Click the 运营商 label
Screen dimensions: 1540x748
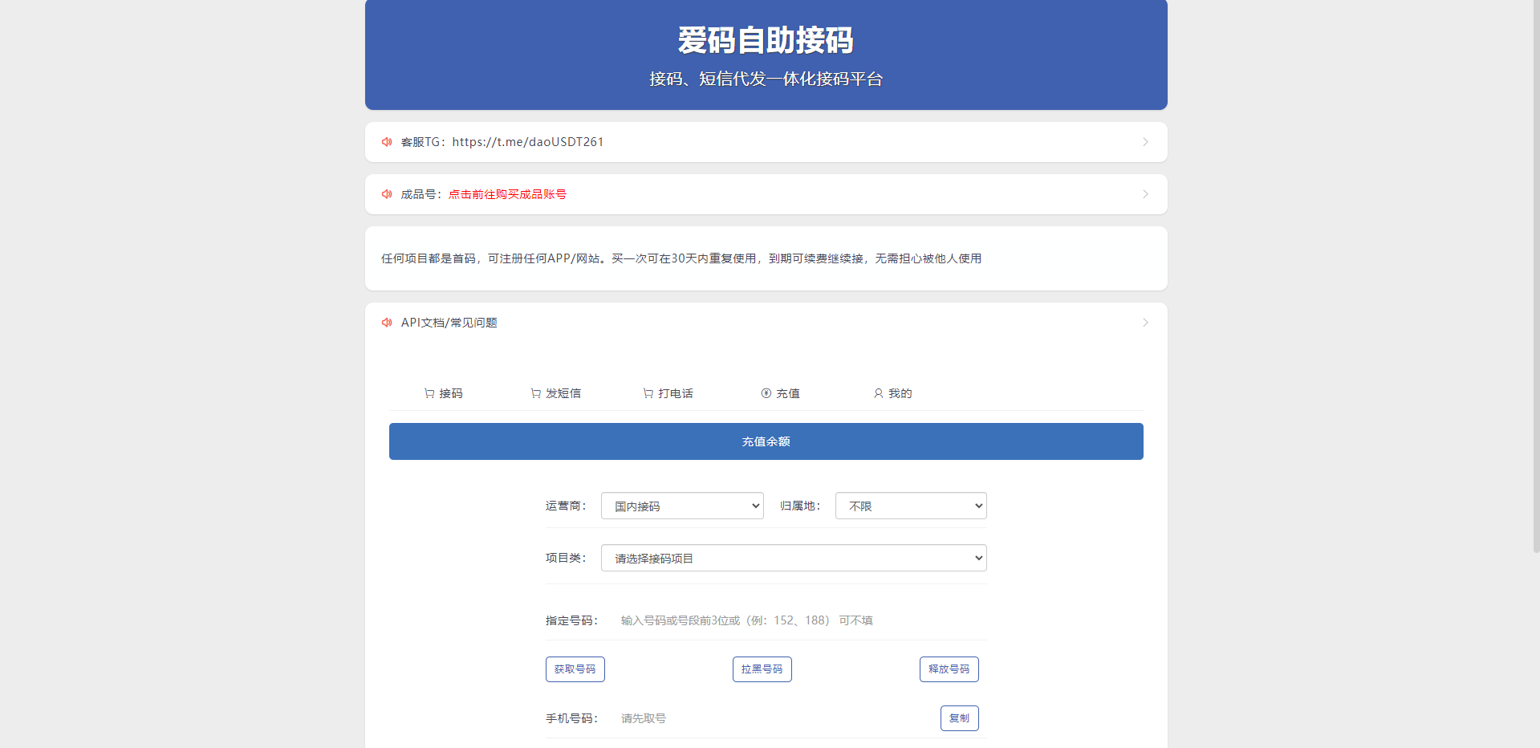(566, 506)
